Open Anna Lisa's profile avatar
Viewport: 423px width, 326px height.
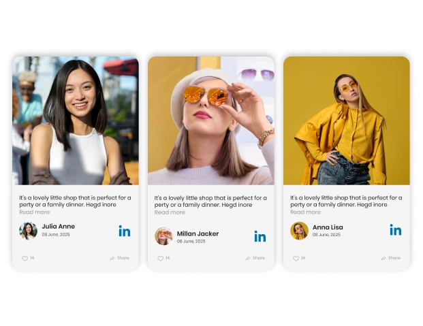click(x=299, y=231)
